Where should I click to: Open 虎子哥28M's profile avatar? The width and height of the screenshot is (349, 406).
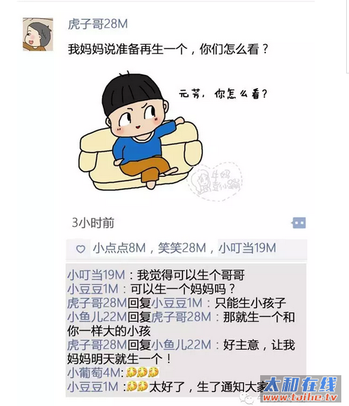pyautogui.click(x=38, y=34)
